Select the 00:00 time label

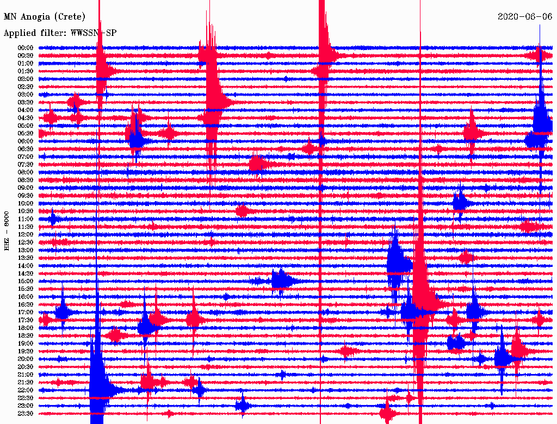(x=26, y=48)
